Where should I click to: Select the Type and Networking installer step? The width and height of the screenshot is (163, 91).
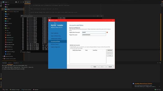pyautogui.click(x=56, y=36)
